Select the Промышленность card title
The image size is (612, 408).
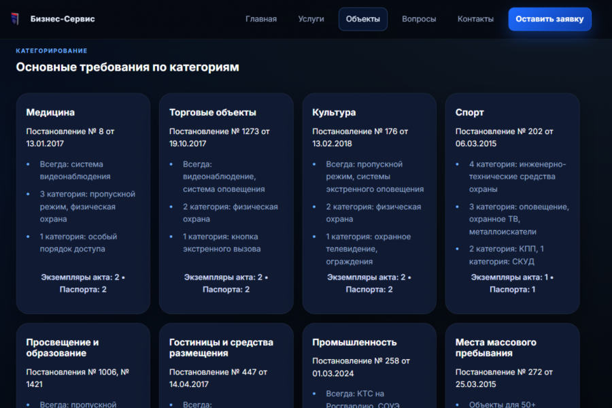[x=354, y=343]
